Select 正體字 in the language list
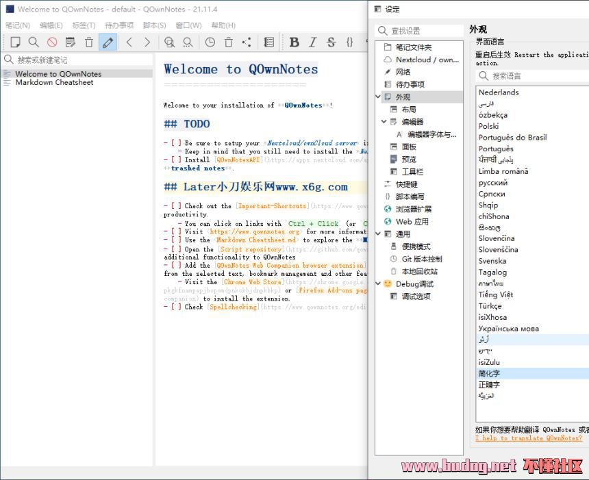The image size is (589, 480). point(489,385)
